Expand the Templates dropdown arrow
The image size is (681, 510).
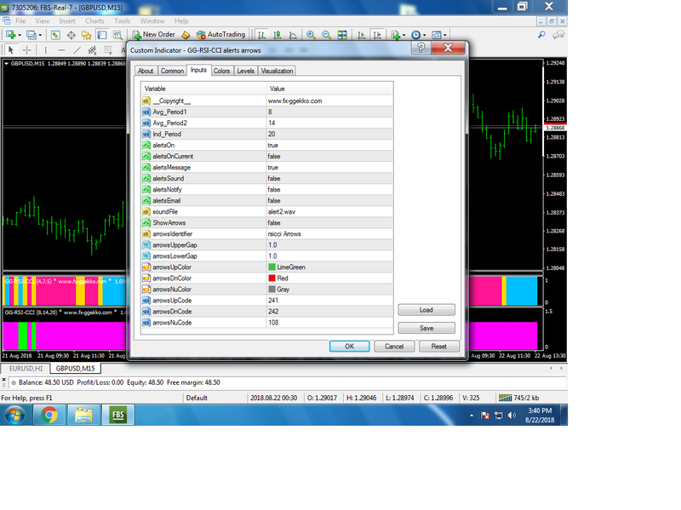[x=444, y=35]
